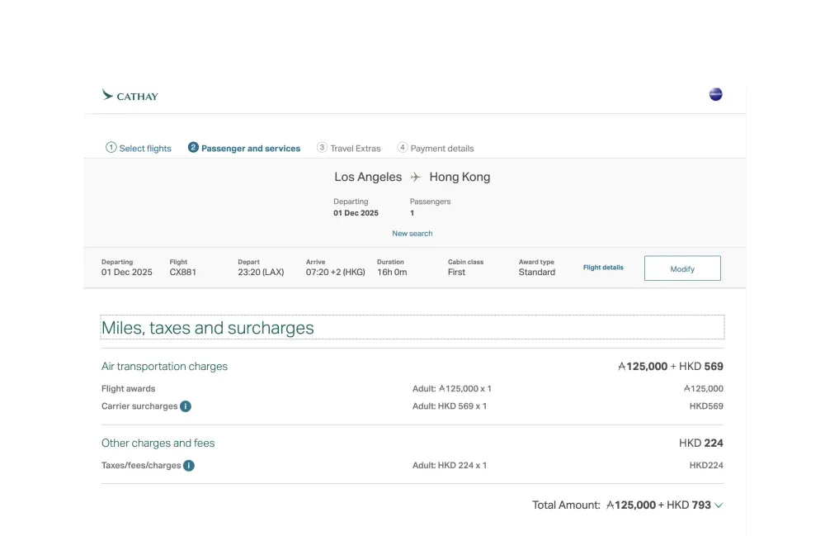Click the airplane icon between the cities
The height and width of the screenshot is (536, 825).
tap(416, 178)
